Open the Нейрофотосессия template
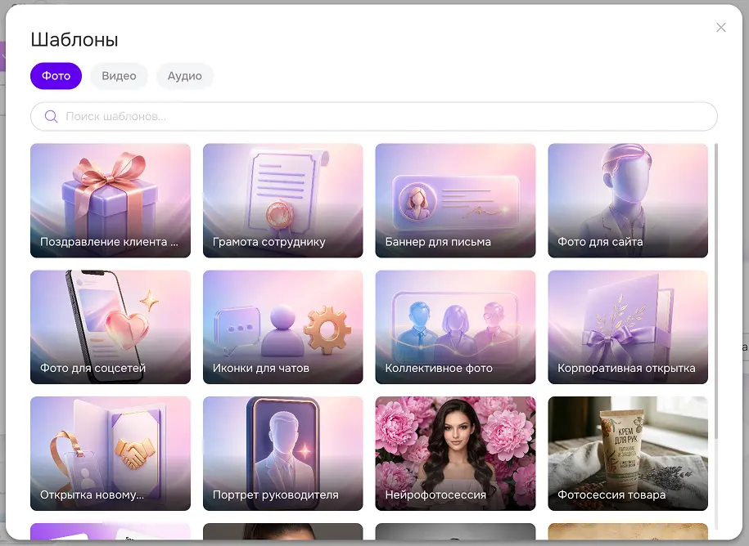 [x=455, y=454]
